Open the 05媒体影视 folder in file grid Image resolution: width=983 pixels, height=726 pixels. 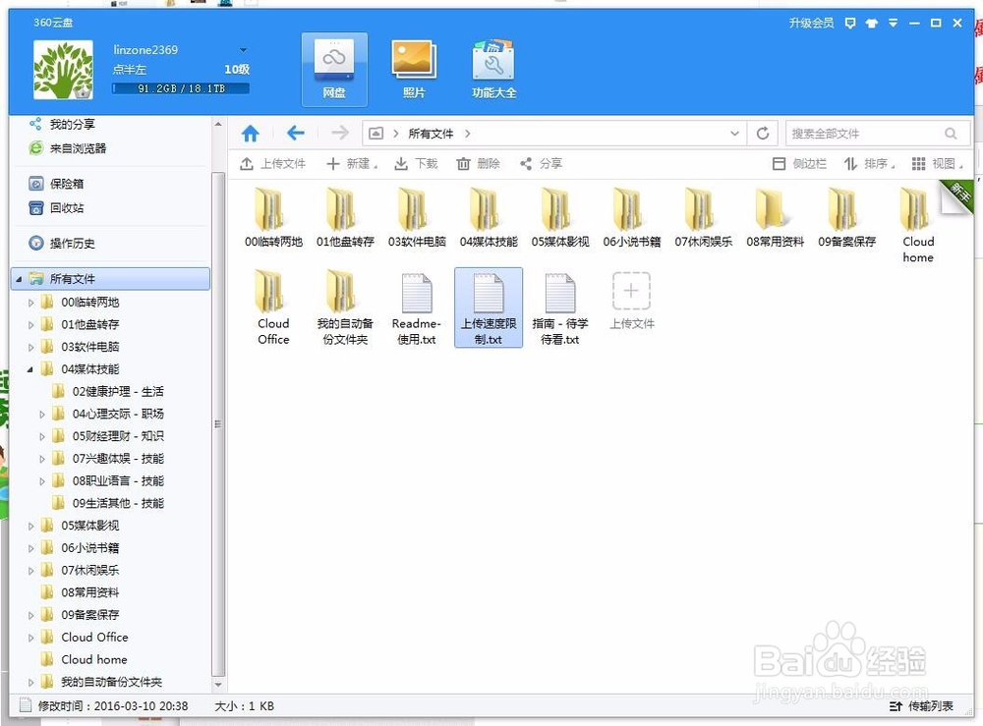click(560, 217)
